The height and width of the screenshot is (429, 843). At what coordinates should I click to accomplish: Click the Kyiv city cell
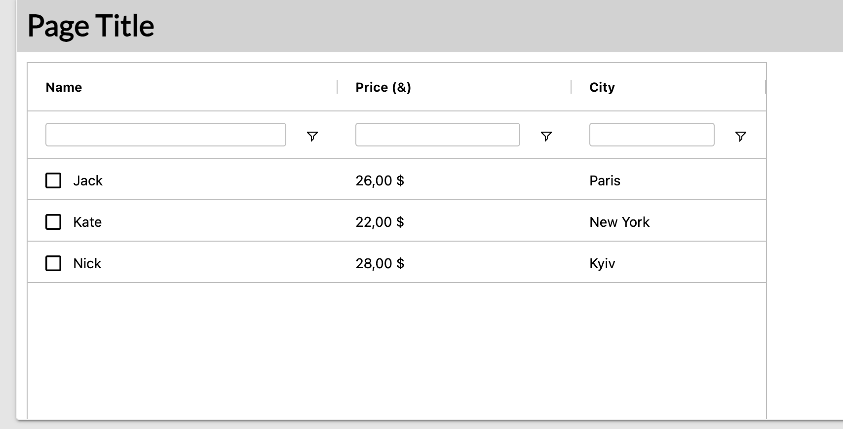click(602, 263)
